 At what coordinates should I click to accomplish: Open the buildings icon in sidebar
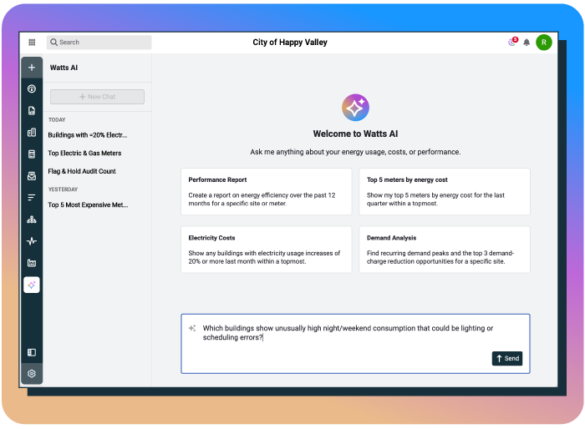tap(32, 133)
